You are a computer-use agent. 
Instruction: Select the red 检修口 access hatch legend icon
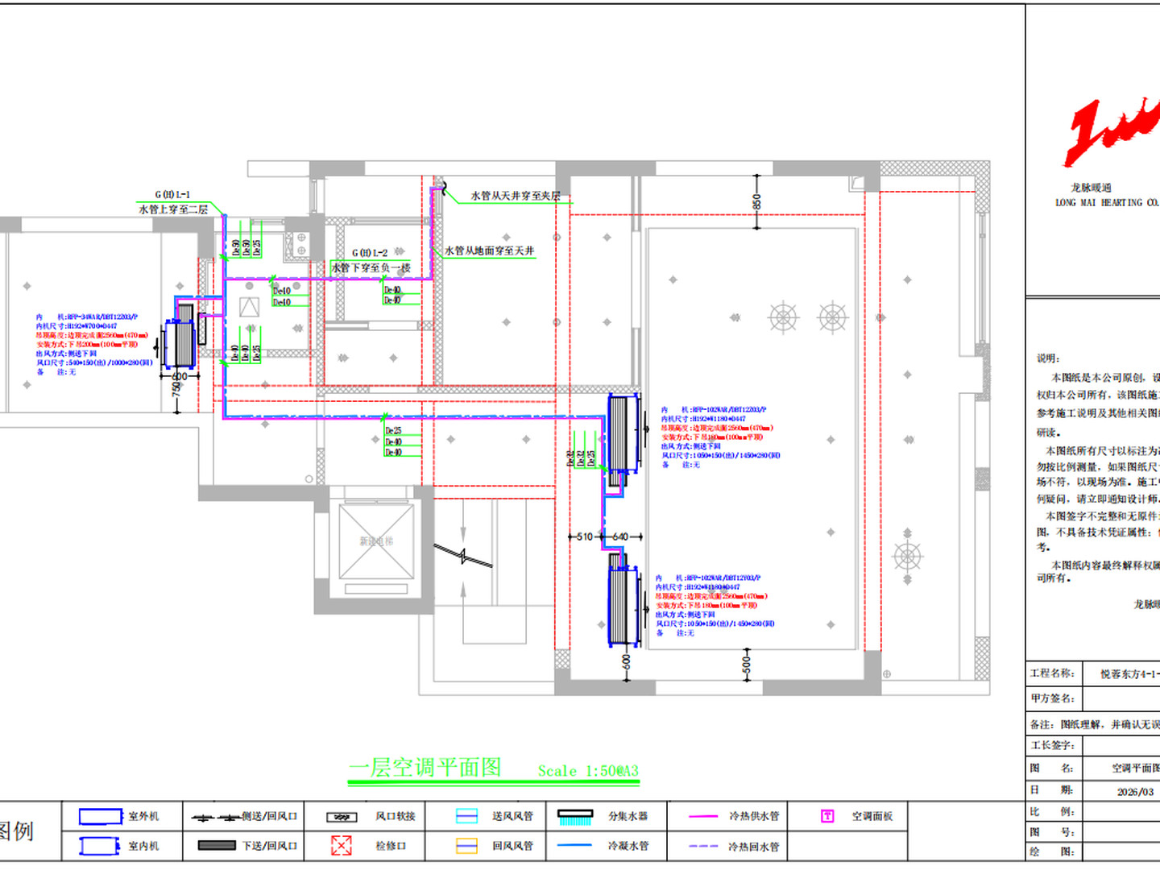tap(342, 845)
